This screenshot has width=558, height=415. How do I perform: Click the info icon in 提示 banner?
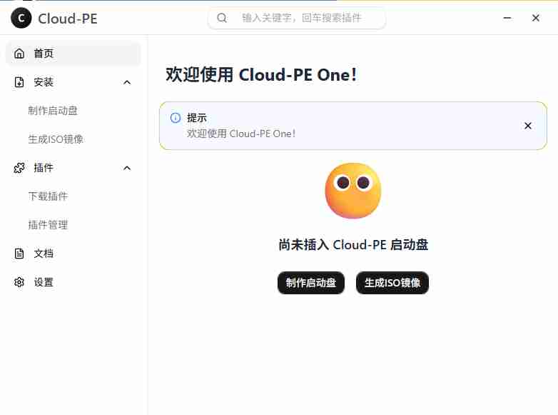[176, 118]
